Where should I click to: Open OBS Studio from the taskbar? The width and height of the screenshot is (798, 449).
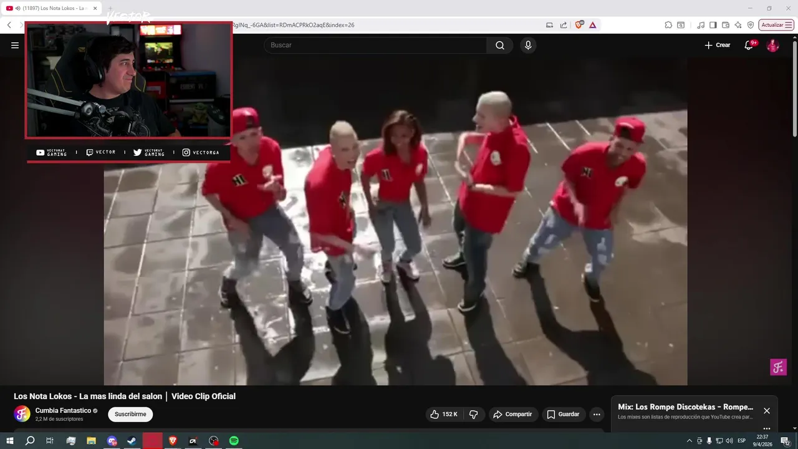pyautogui.click(x=214, y=441)
